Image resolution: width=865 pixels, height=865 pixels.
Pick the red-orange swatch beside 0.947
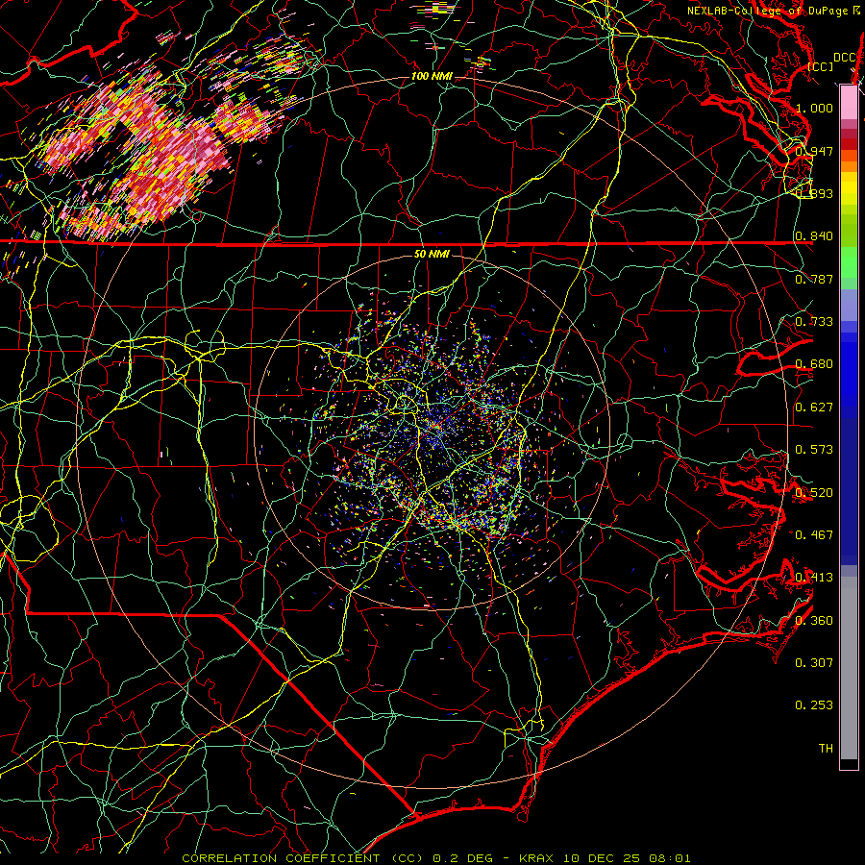(x=849, y=156)
